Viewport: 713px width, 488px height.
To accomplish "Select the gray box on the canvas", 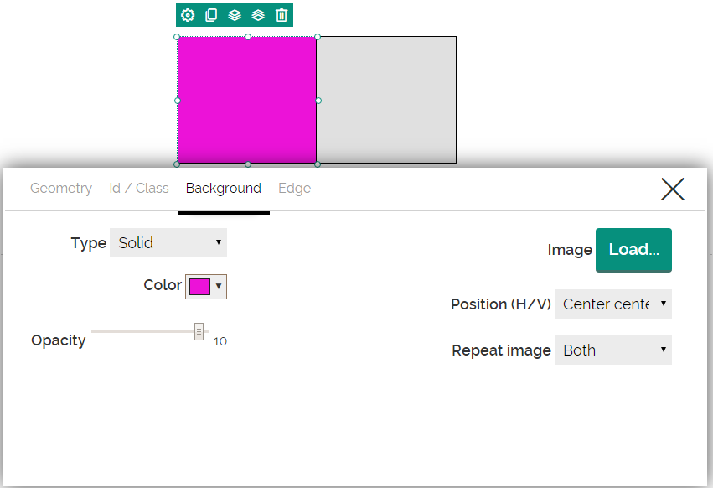I will pyautogui.click(x=387, y=100).
